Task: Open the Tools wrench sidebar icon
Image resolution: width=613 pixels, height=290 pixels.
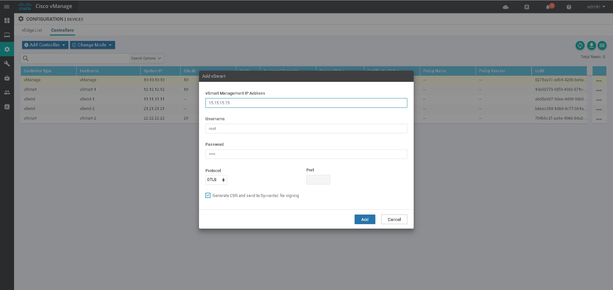Action: 7,64
